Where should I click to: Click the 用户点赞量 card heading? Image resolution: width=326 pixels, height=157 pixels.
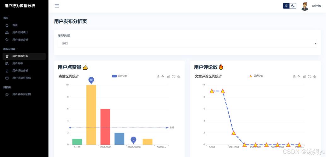(x=73, y=67)
